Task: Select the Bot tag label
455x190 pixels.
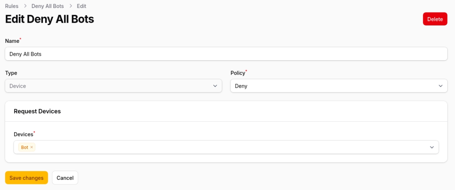Action: tap(24, 148)
